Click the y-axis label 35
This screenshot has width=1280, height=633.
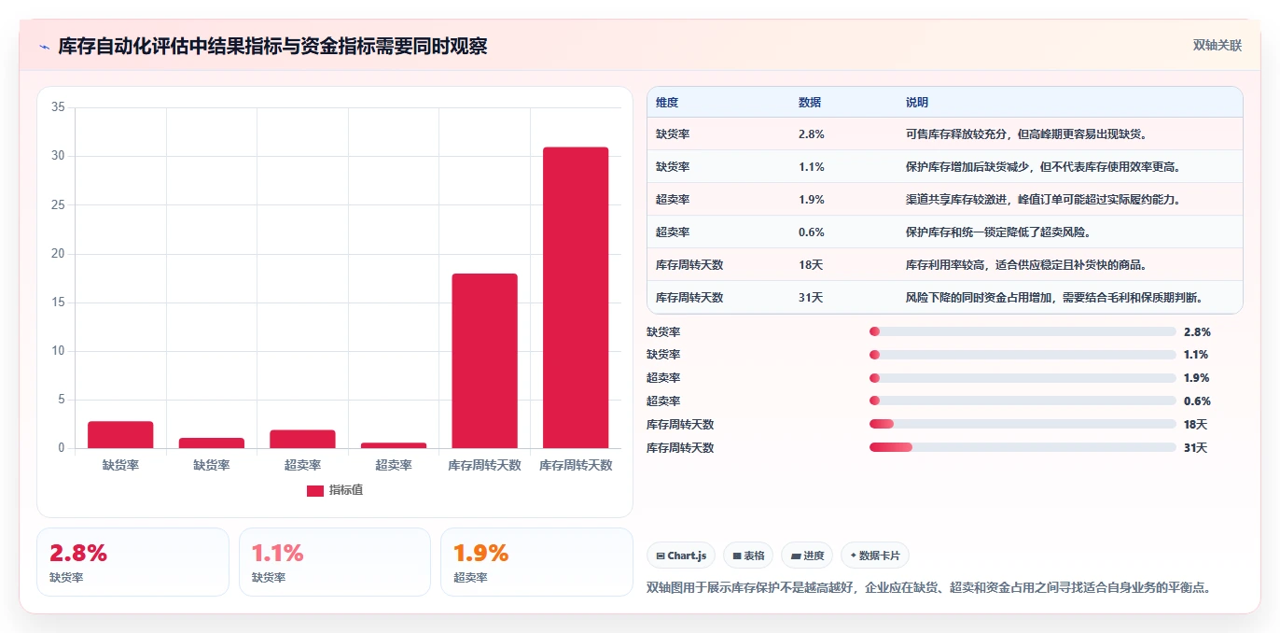tap(58, 107)
